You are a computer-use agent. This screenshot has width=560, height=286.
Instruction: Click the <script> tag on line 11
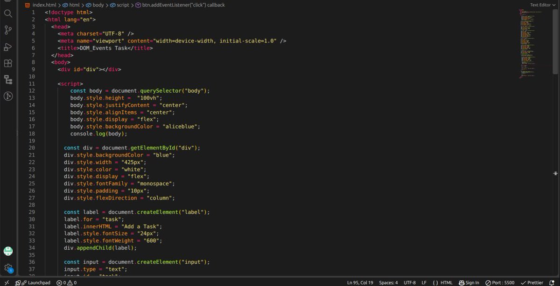click(x=70, y=84)
